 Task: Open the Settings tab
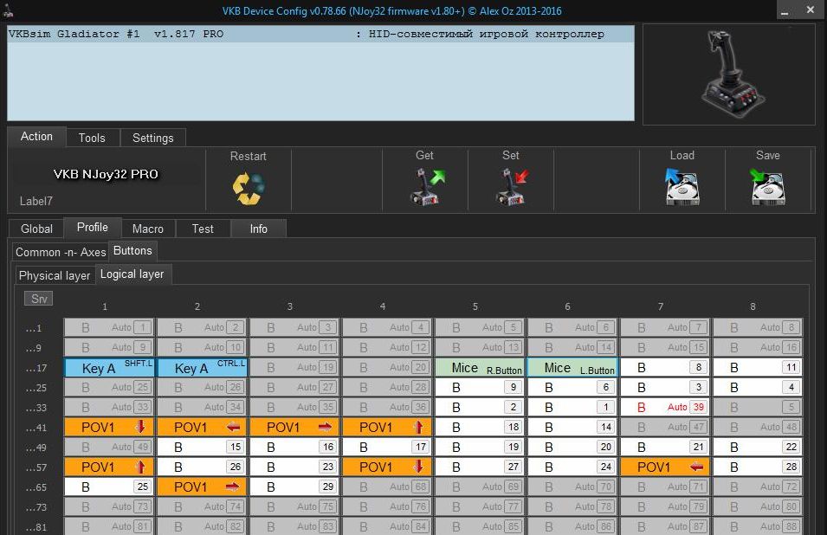153,139
